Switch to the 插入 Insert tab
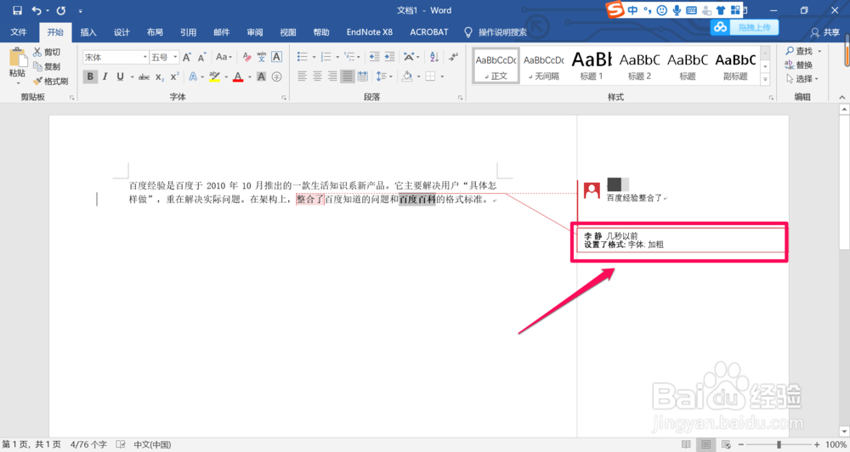850x452 pixels. coord(88,32)
